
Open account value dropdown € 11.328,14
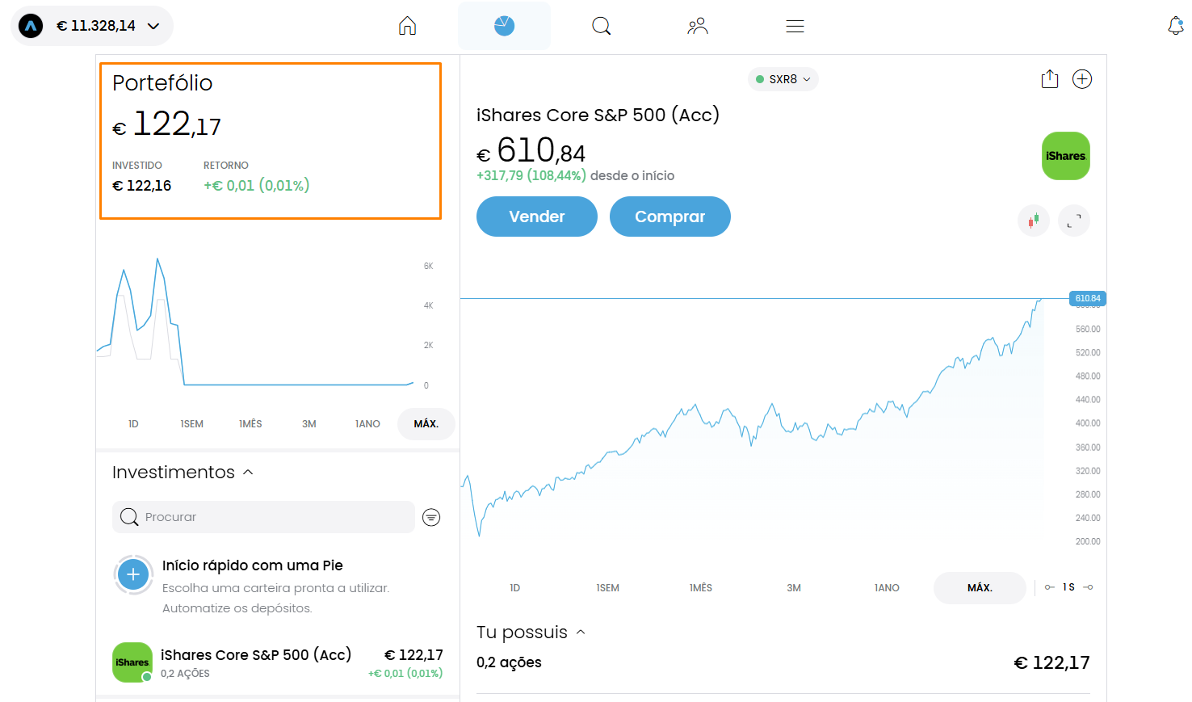tap(92, 26)
